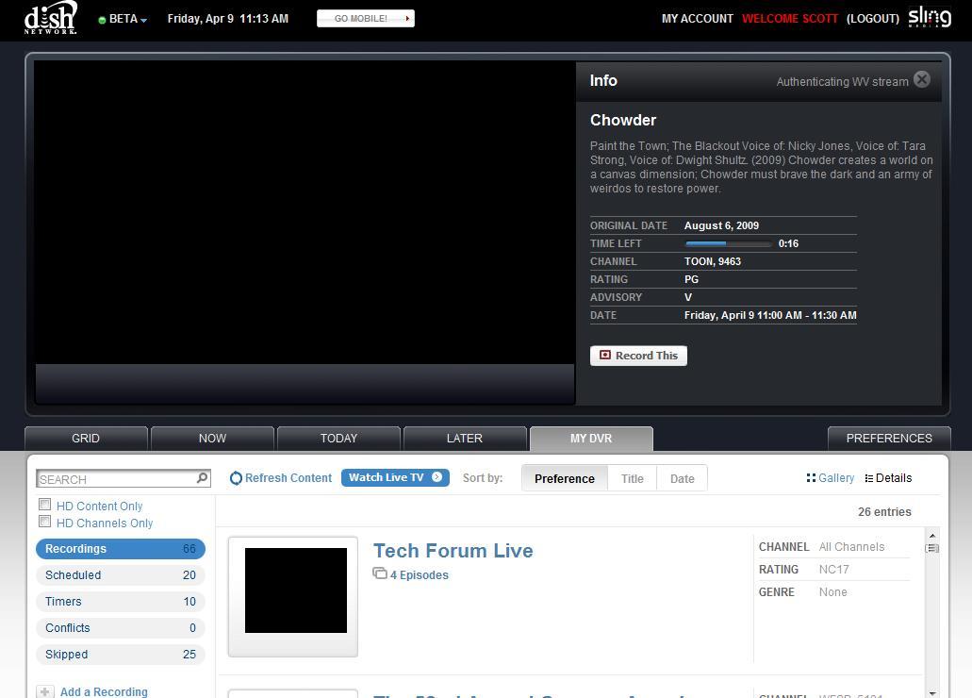This screenshot has width=972, height=698.
Task: Switch to the TODAY tab
Action: pos(339,439)
